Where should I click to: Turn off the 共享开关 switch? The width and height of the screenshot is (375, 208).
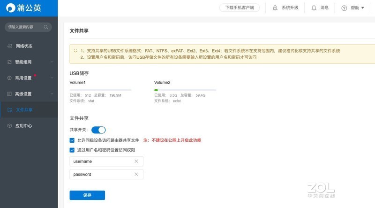(x=98, y=130)
